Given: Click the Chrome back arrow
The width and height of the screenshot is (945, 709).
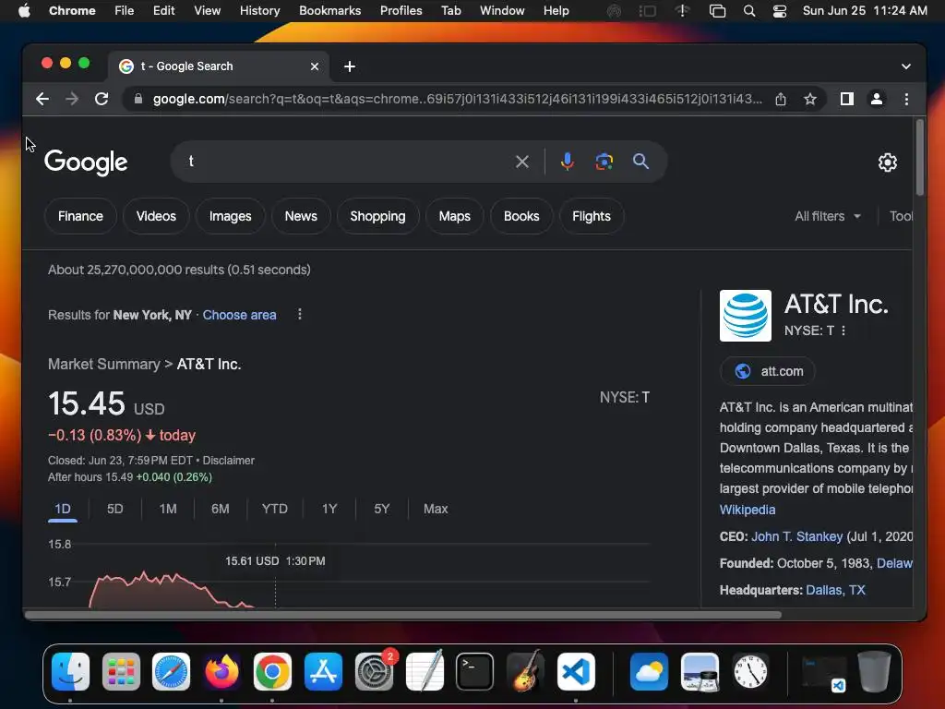Looking at the screenshot, I should coord(42,99).
